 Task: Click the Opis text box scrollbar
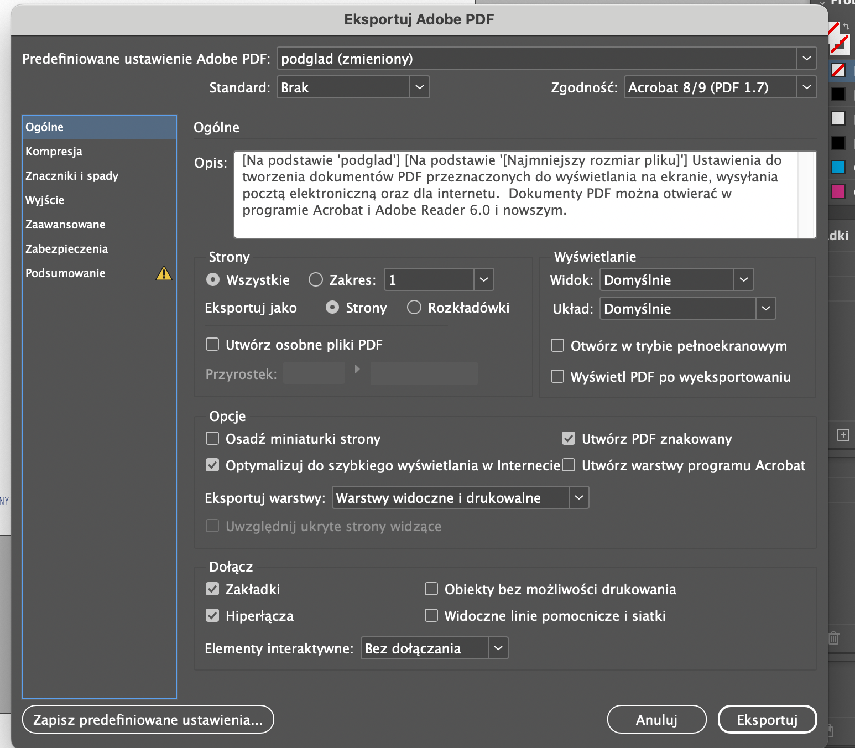coord(807,195)
